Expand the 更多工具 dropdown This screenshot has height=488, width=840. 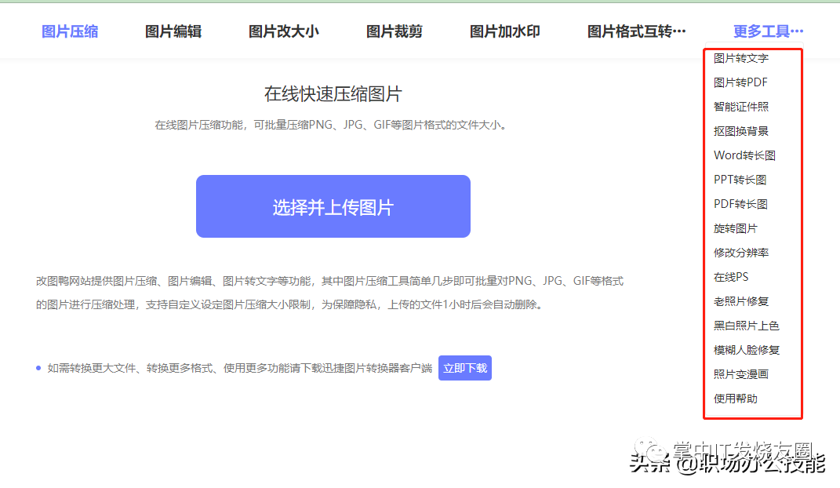(768, 31)
